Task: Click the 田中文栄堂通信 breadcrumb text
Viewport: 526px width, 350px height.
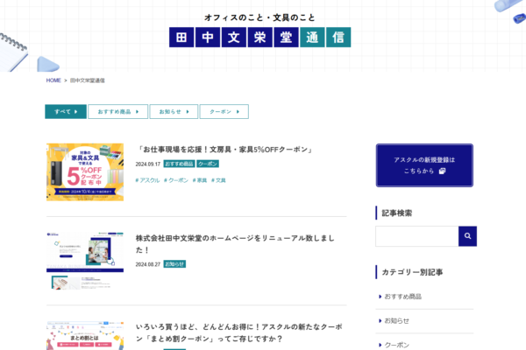Action: (x=87, y=80)
